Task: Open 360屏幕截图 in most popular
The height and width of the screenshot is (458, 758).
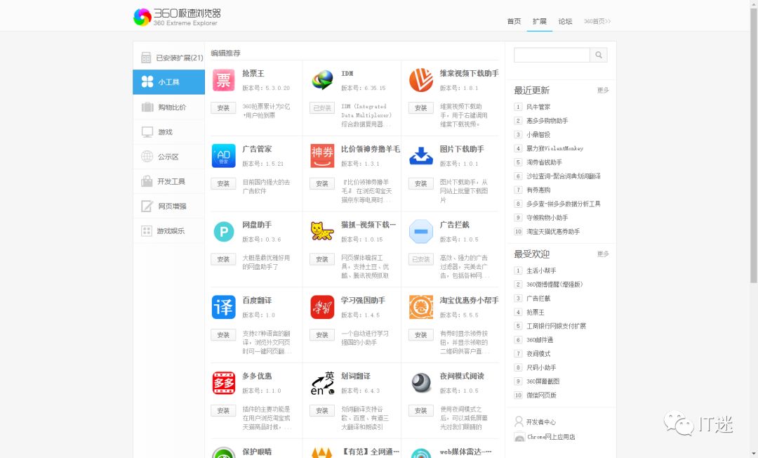Action: [543, 381]
